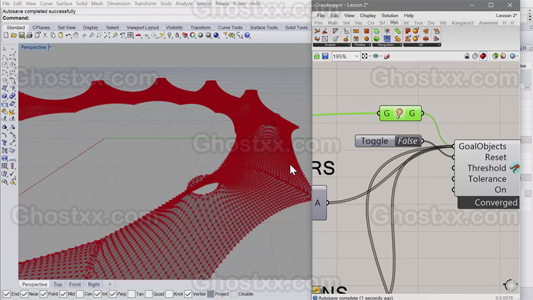Open the Curve Tools toolbar tab in Rhino
The width and height of the screenshot is (533, 300).
tap(230, 27)
